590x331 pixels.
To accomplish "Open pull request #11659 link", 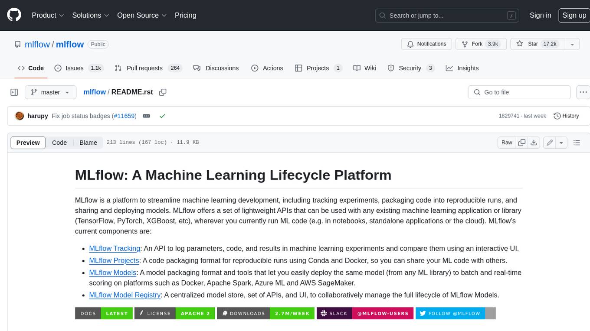I will coord(124,116).
